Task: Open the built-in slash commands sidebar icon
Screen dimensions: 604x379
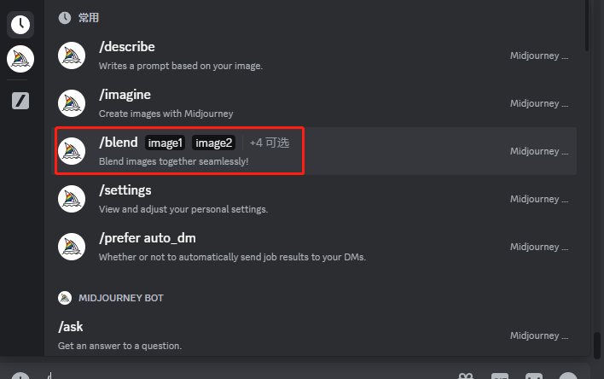Action: pyautogui.click(x=20, y=101)
